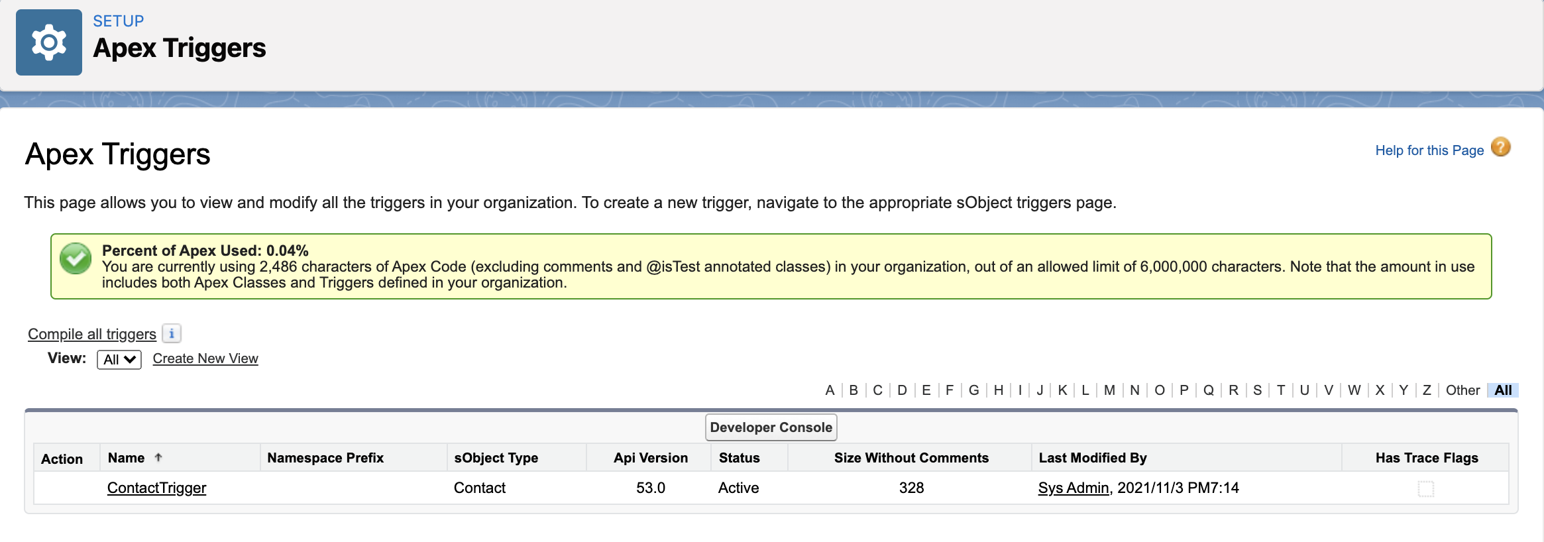Open the Create New View link
The image size is (1544, 542).
coord(205,358)
